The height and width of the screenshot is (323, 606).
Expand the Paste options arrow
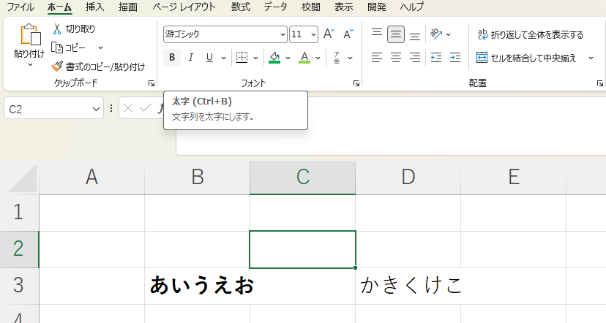30,65
